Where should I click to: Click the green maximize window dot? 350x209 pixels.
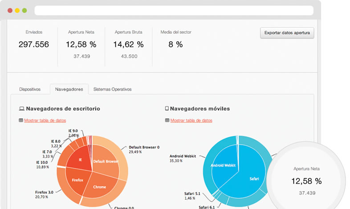point(24,11)
